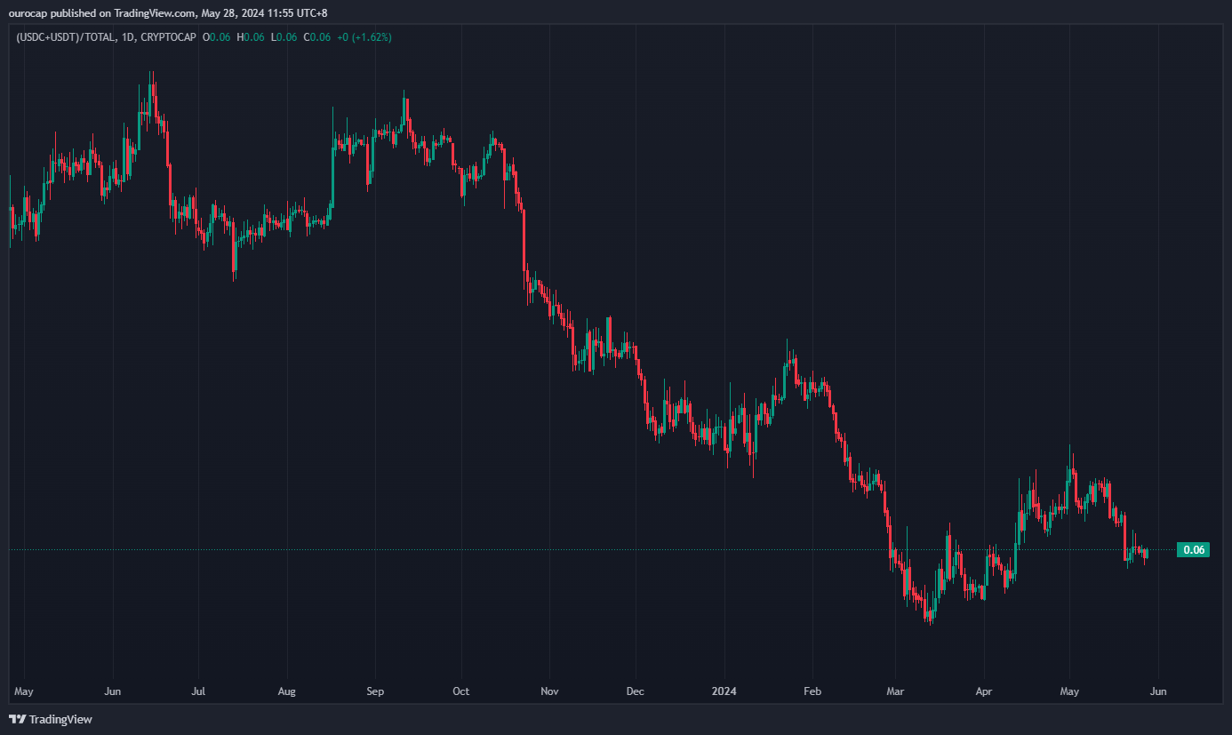
Task: Click the Jun label on the time axis
Action: [112, 691]
